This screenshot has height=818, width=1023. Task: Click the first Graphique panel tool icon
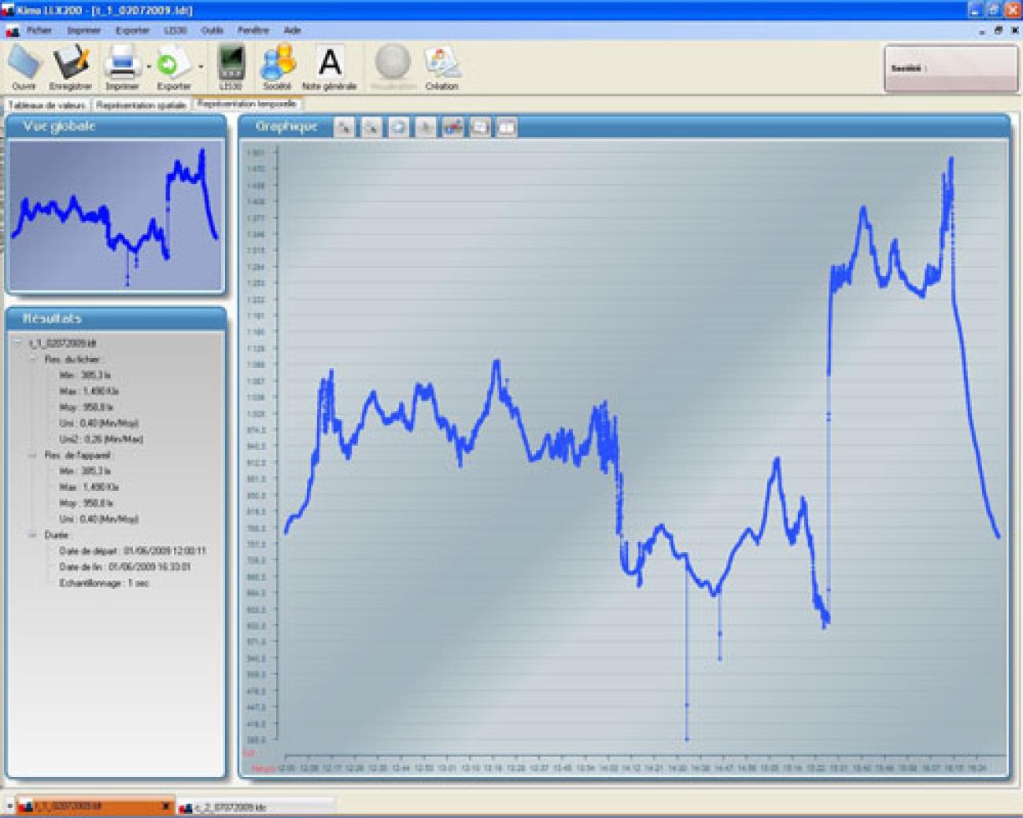[x=344, y=127]
